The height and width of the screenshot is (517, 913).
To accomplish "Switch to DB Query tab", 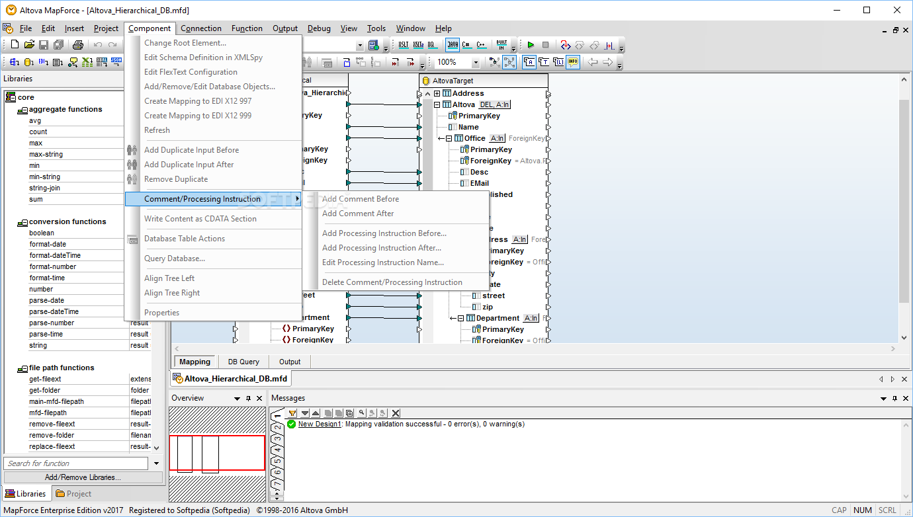I will [x=243, y=362].
